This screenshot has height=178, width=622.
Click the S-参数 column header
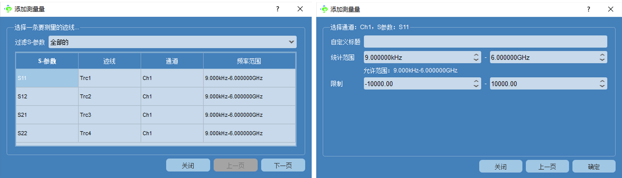47,61
